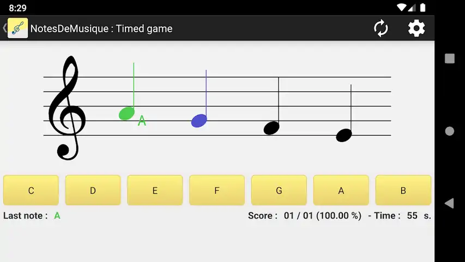Answer with the G note button
This screenshot has height=262, width=465.
coord(279,190)
